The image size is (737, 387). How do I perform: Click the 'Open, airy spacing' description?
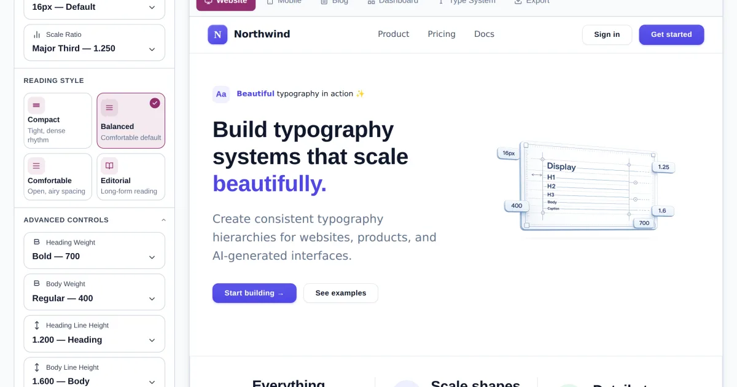tap(57, 191)
